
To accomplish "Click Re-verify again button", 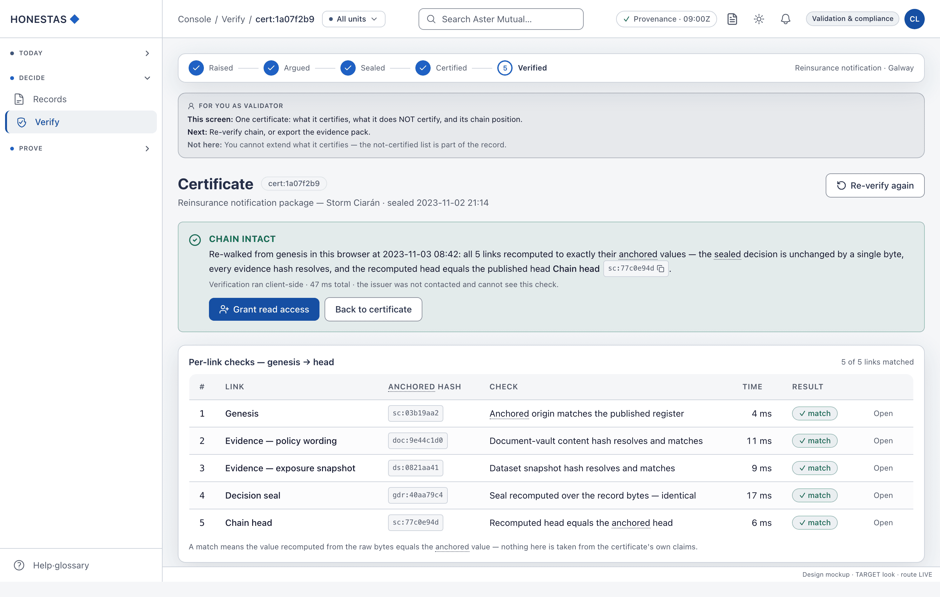I will click(x=875, y=185).
